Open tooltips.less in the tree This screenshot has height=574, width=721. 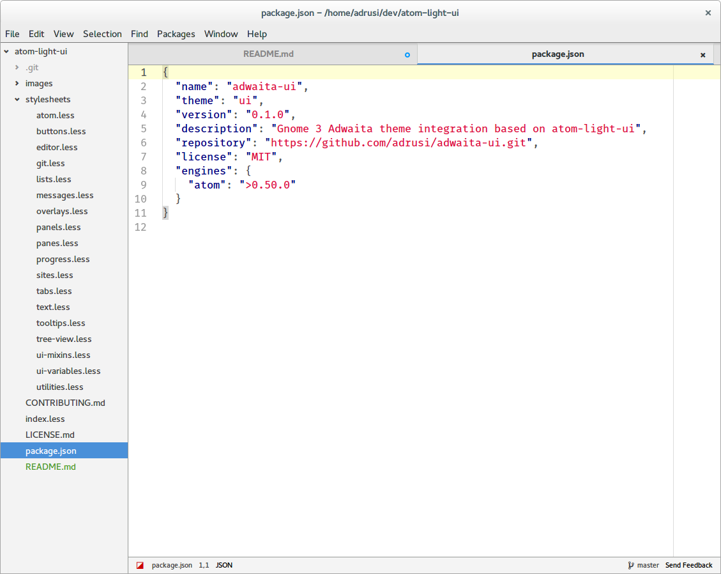61,323
